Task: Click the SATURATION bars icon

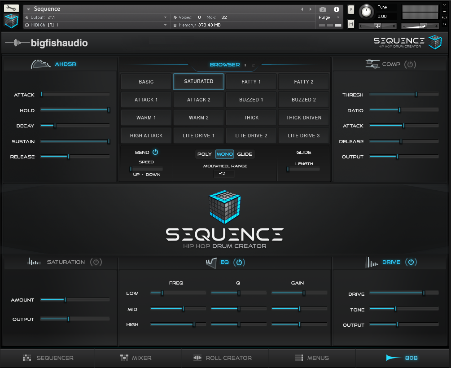Action: point(34,261)
